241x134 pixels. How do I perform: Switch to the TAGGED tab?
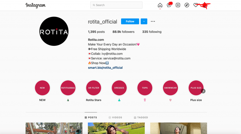[141, 117]
